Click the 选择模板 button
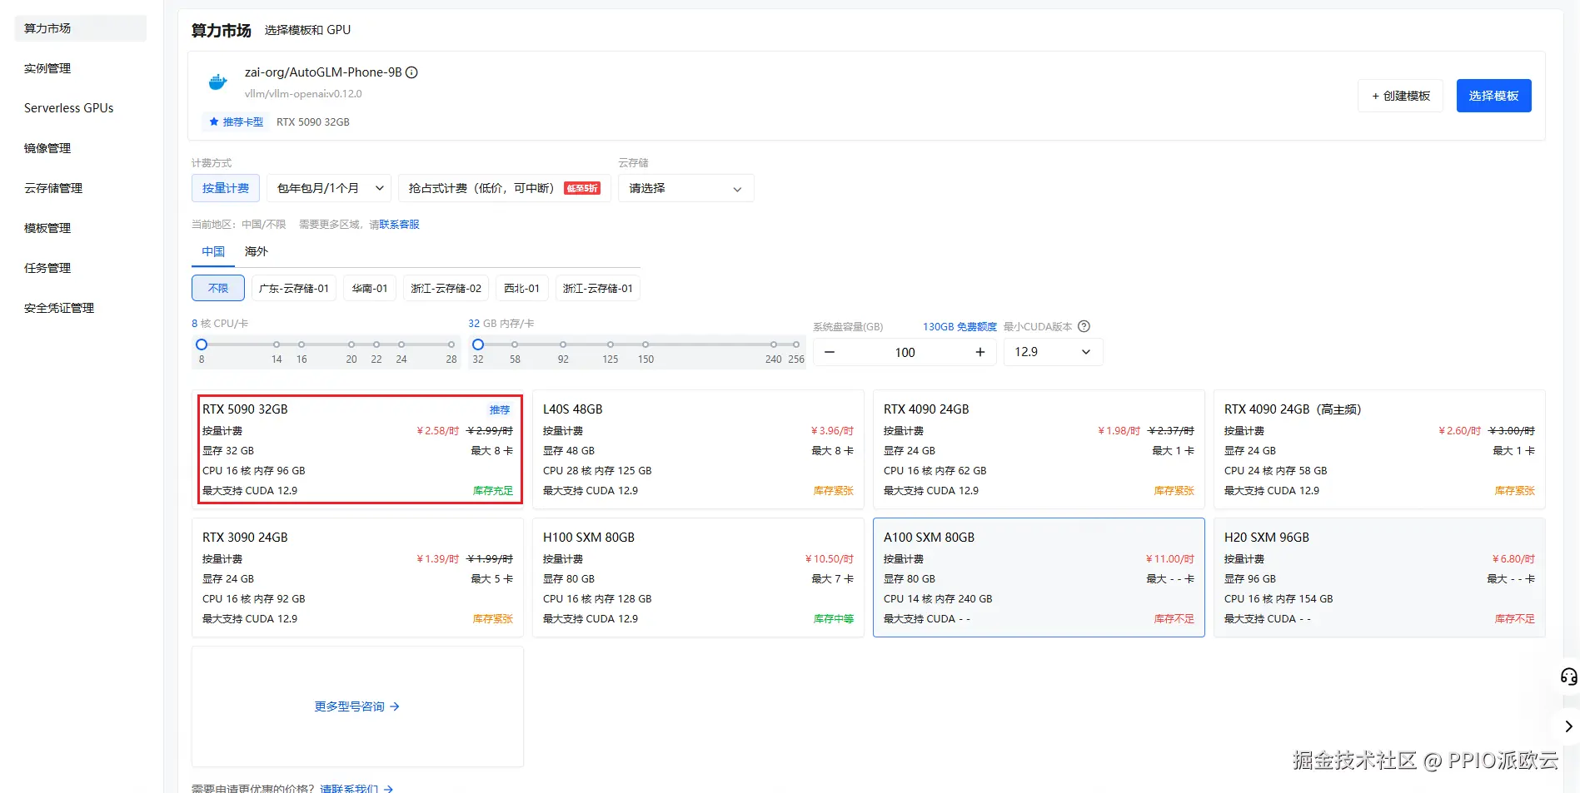 pyautogui.click(x=1493, y=96)
